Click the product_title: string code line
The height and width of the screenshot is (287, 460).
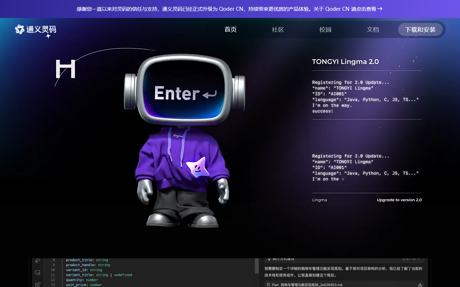pyautogui.click(x=87, y=260)
